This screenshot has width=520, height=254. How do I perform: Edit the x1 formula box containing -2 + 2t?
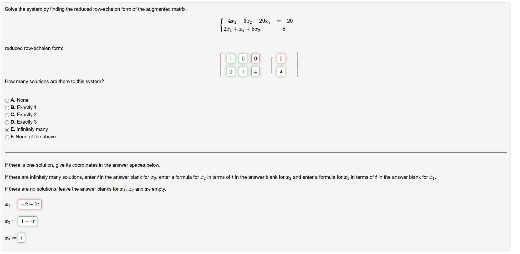(29, 204)
